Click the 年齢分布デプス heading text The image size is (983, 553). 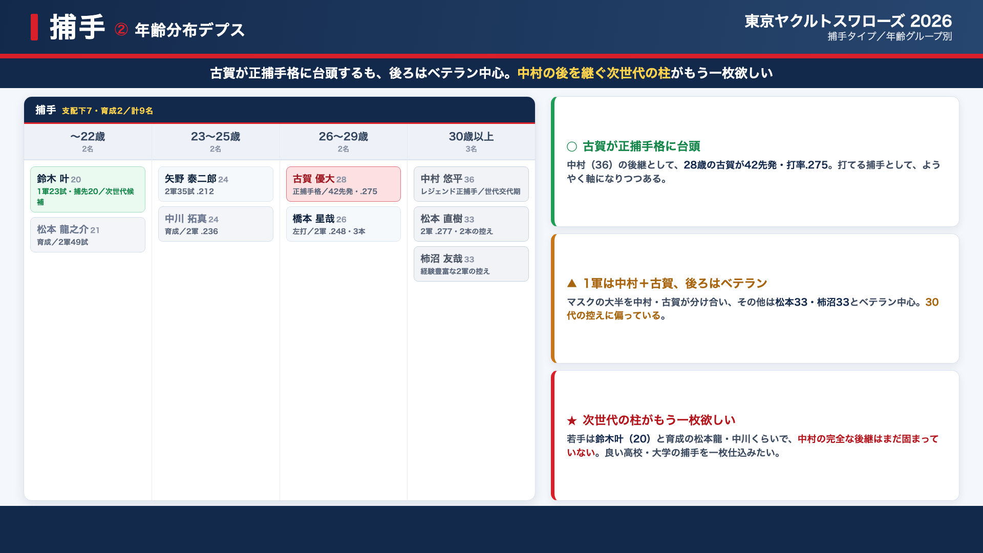(189, 30)
